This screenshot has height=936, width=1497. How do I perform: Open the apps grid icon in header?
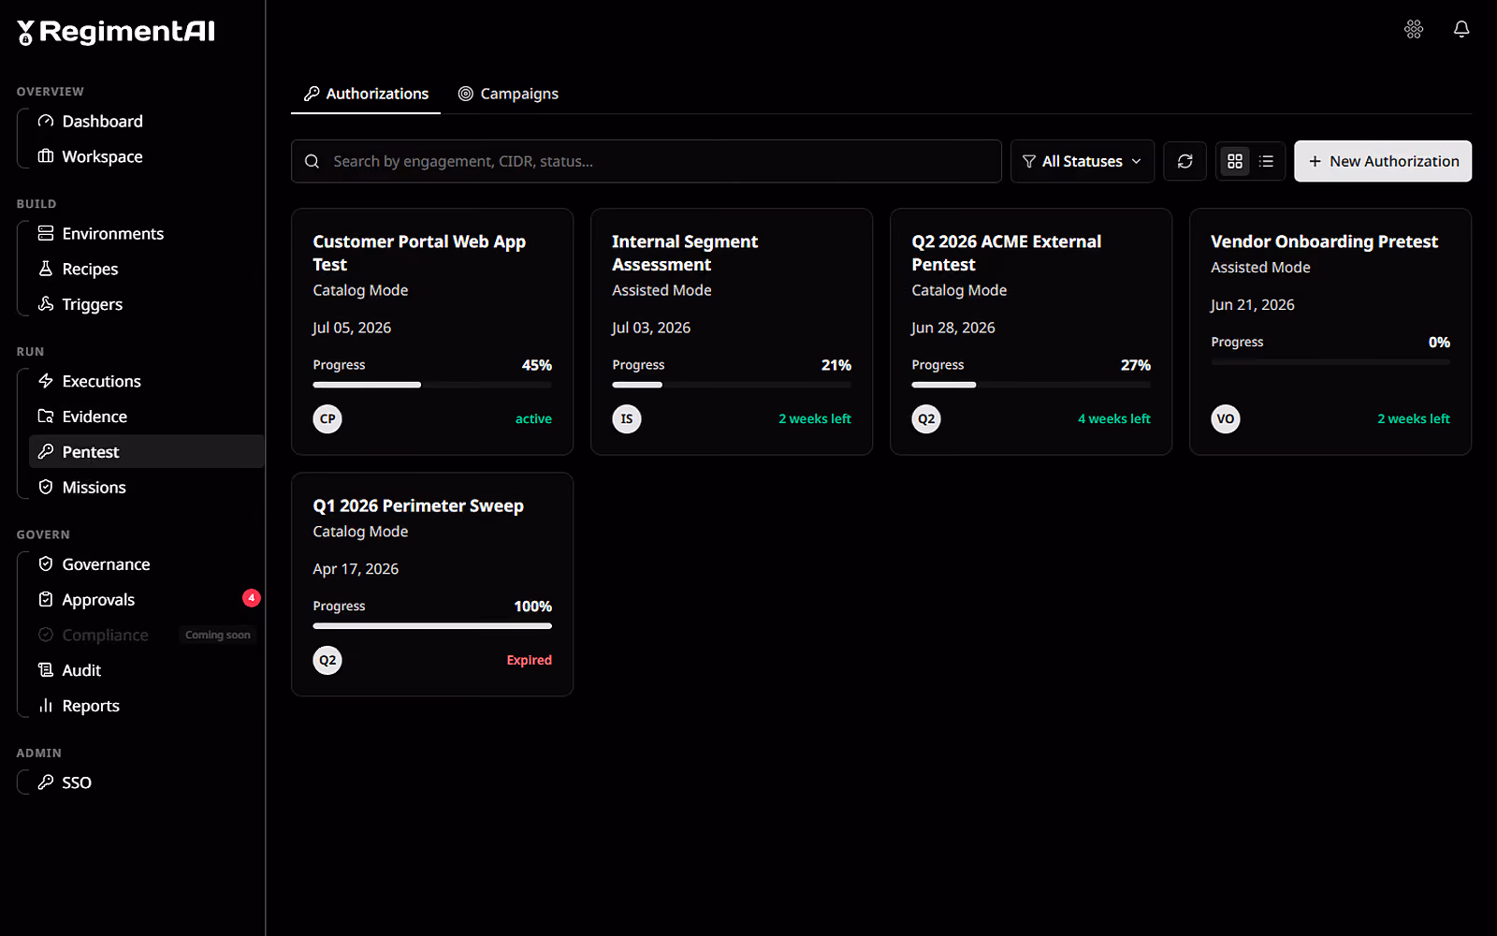1414,29
